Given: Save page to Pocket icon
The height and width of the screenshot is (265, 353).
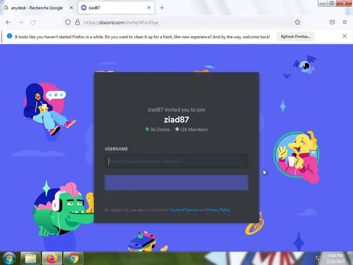Looking at the screenshot, I should (332, 22).
